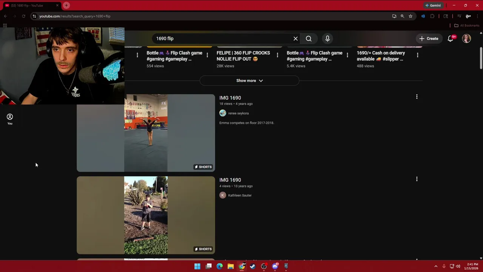Image resolution: width=483 pixels, height=272 pixels.
Task: Click the youtube.com URL address bar
Action: tap(75, 16)
